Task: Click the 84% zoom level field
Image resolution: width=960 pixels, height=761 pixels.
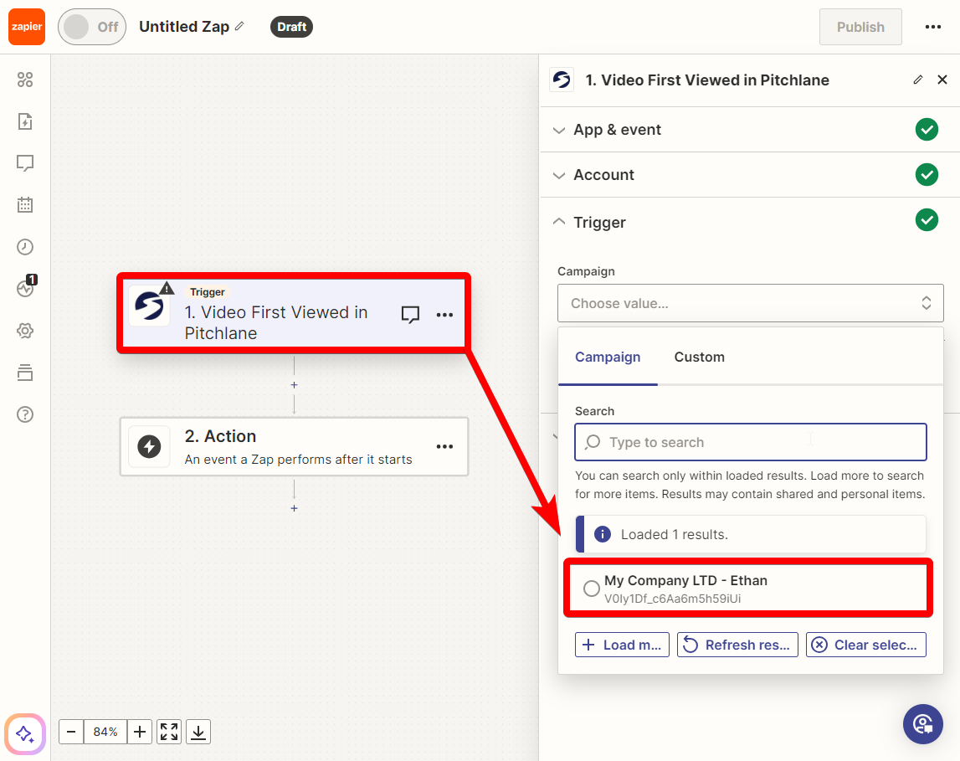Action: point(105,732)
